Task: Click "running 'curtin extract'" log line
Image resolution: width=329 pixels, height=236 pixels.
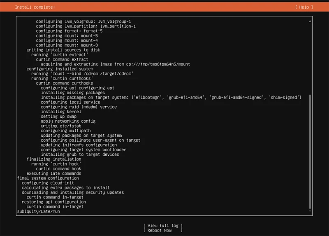Action: pyautogui.click(x=60, y=55)
